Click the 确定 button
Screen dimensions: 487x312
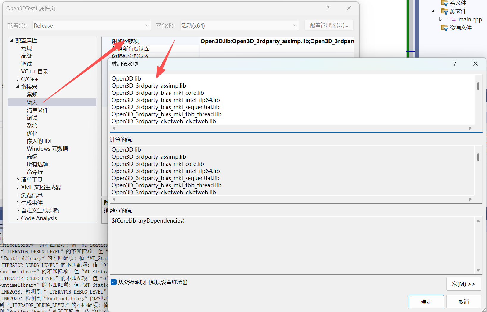pos(426,302)
